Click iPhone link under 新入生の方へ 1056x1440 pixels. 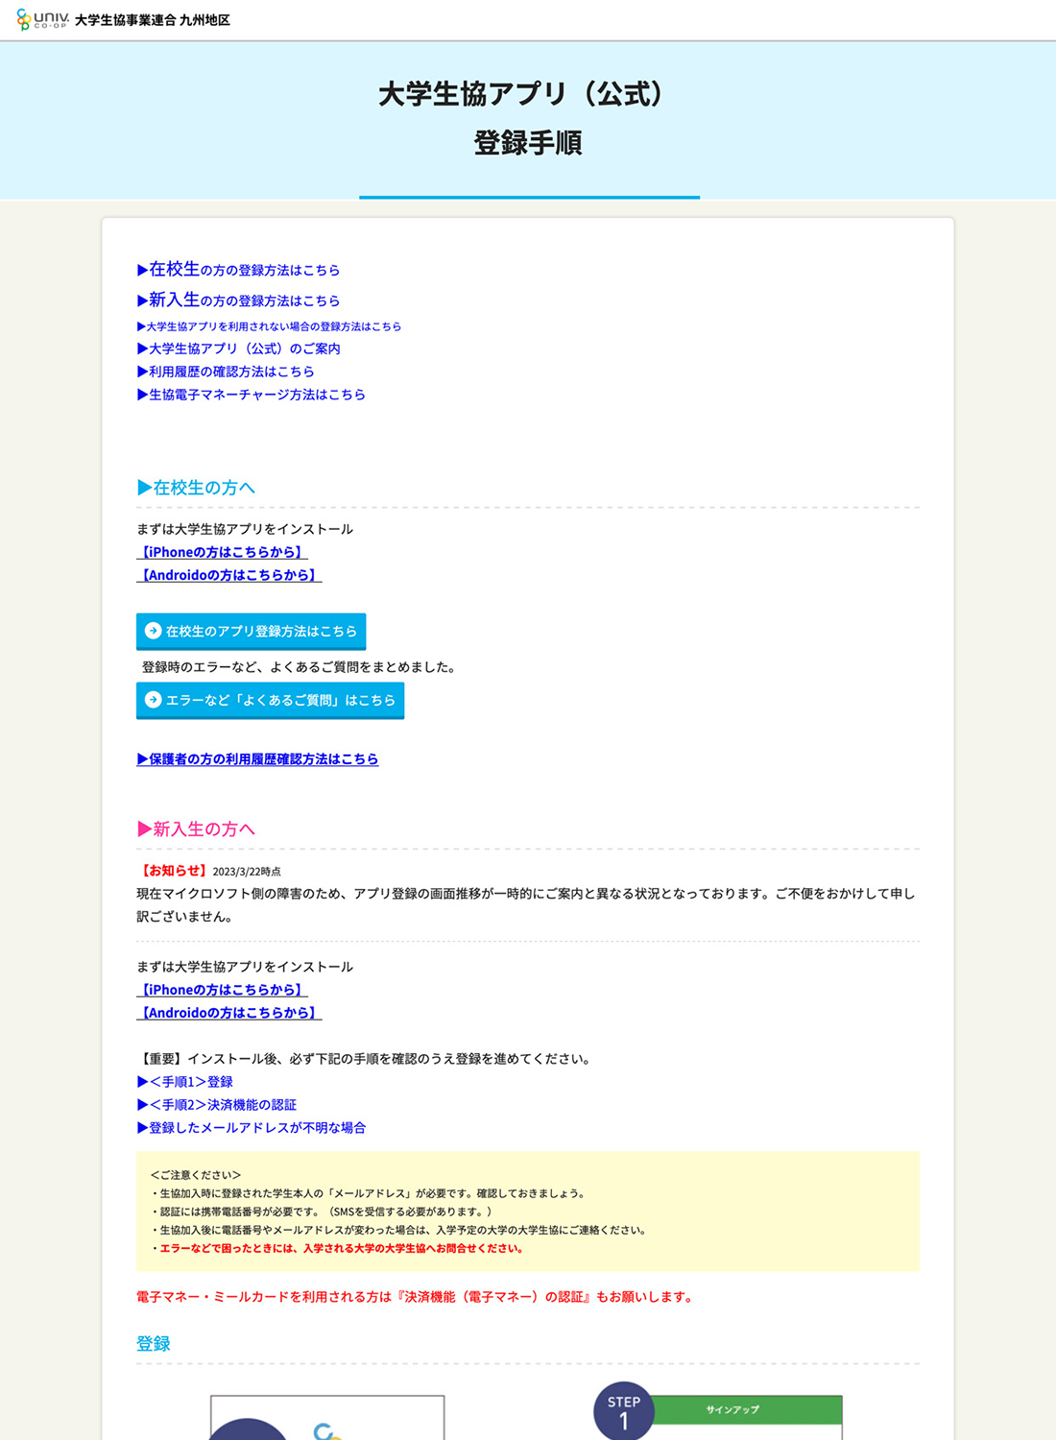point(222,990)
